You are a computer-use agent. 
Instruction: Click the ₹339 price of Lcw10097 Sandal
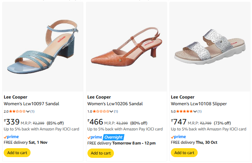tap(12, 122)
